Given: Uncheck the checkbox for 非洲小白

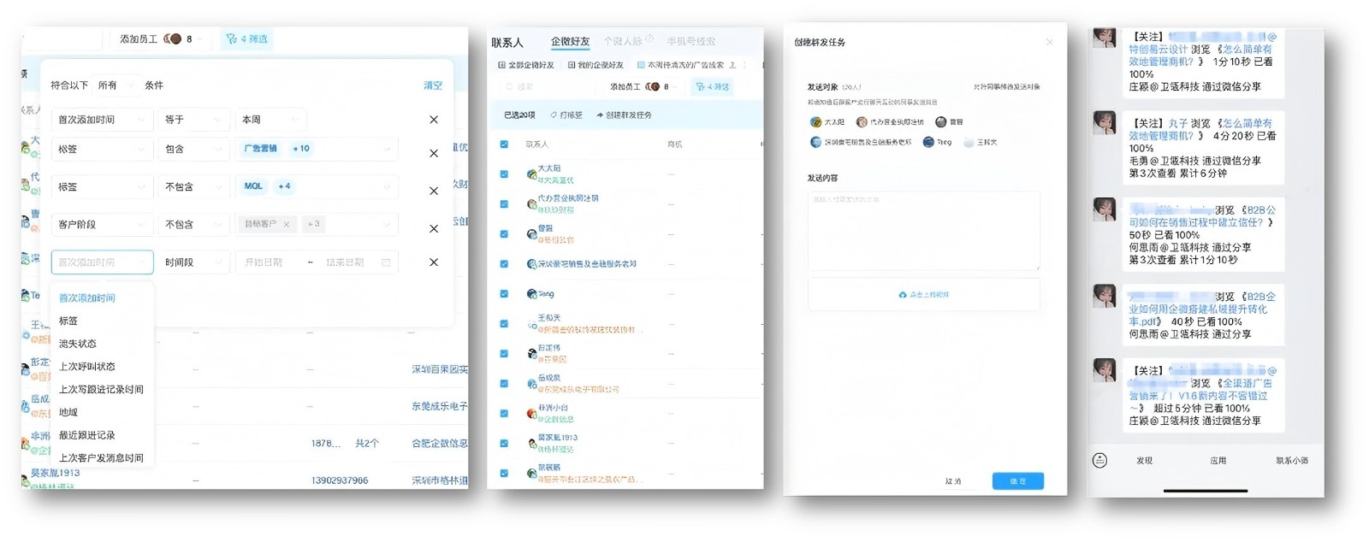Looking at the screenshot, I should tap(504, 414).
